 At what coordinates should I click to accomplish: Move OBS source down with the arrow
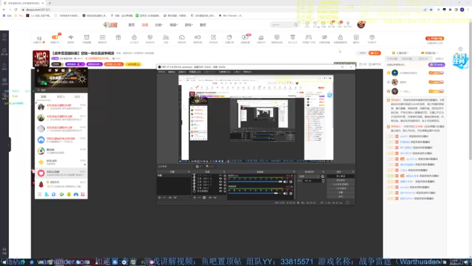[215, 197]
